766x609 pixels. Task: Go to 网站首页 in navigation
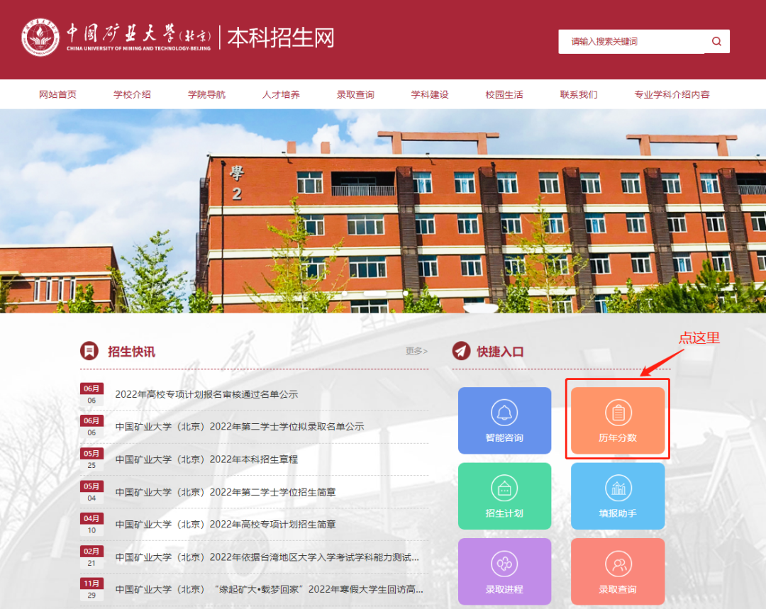click(57, 94)
